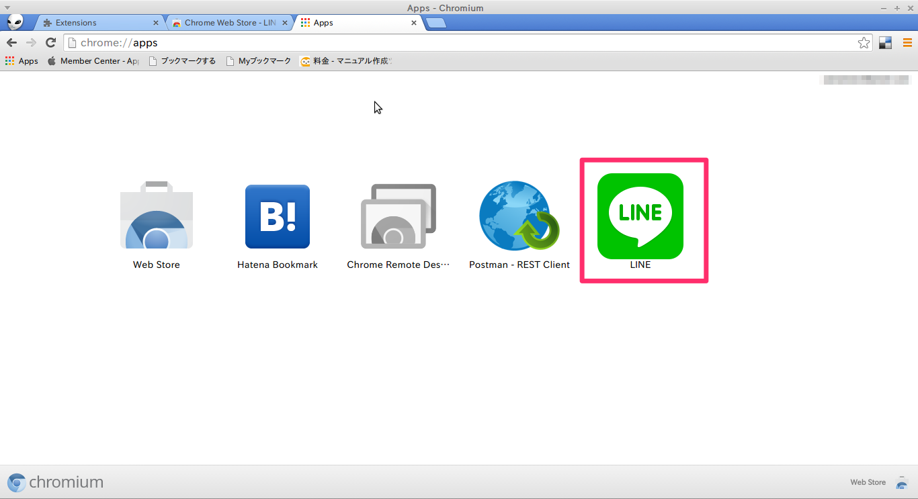This screenshot has width=918, height=499.
Task: Open the window menu arrow in the title bar
Action: [7, 7]
